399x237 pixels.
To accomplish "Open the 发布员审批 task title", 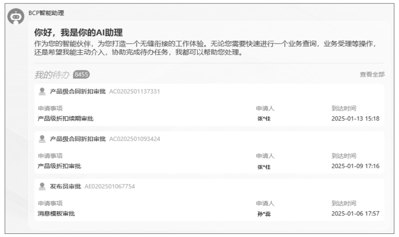I will coord(66,186).
